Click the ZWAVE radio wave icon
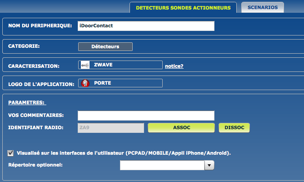The width and height of the screenshot is (304, 182). (x=85, y=65)
